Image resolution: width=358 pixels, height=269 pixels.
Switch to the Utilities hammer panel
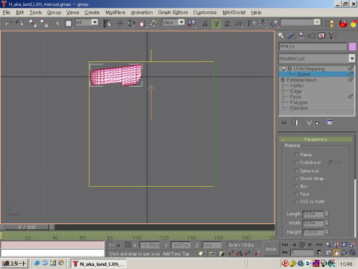coord(331,36)
